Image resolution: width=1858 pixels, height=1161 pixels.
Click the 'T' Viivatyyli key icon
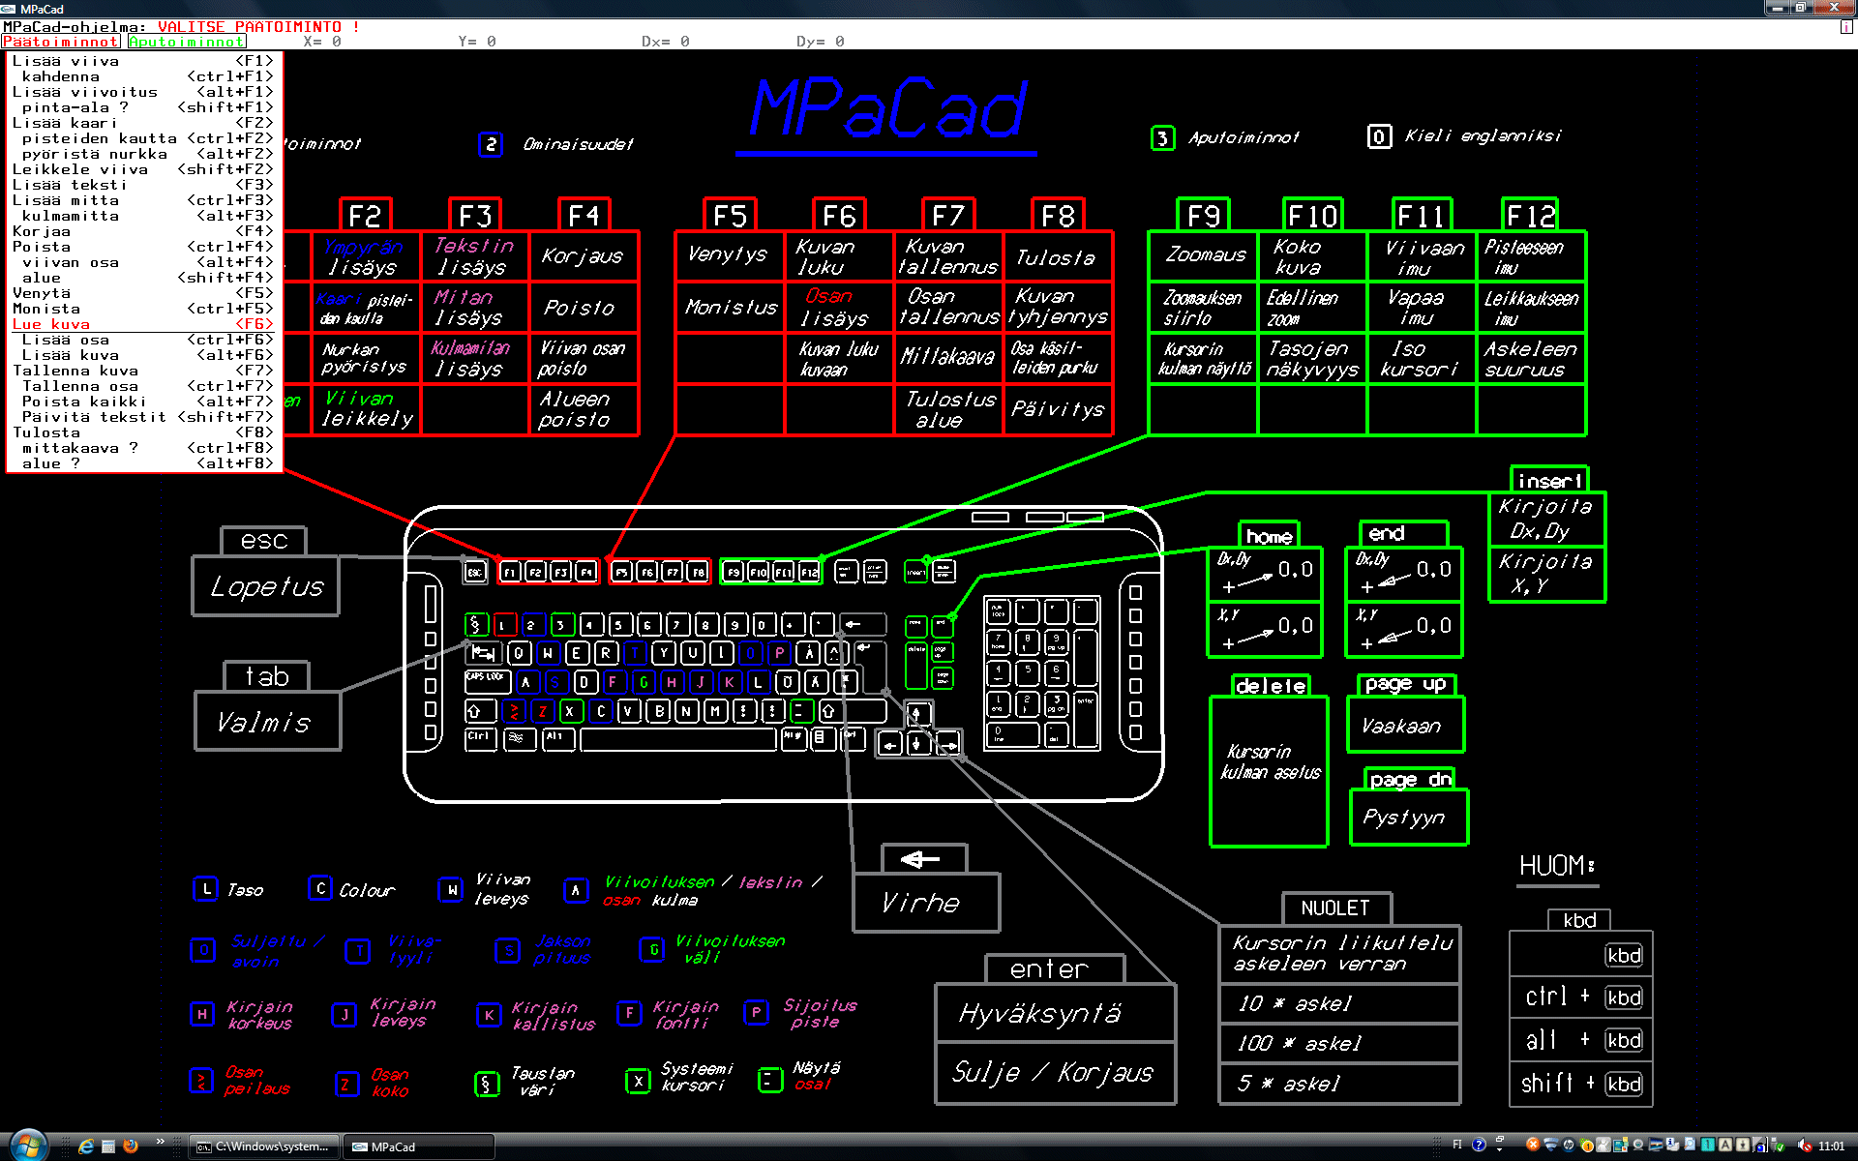click(x=358, y=951)
